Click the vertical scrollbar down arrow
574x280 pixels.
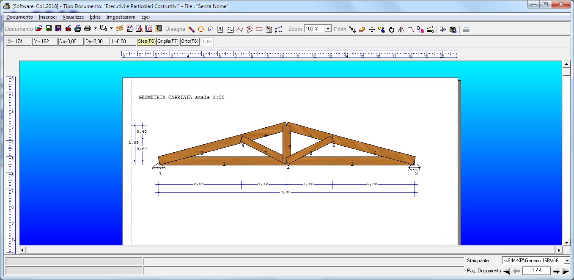point(567,242)
